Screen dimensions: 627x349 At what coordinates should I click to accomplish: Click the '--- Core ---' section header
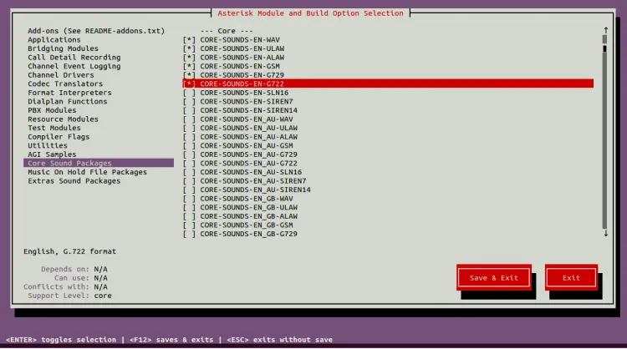tap(227, 31)
